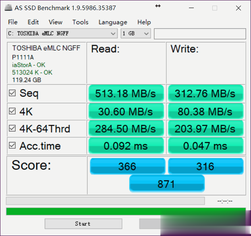Viewport: 251px width, 236px height.
Task: Uncheck the Seq test checkbox
Action: coord(12,93)
